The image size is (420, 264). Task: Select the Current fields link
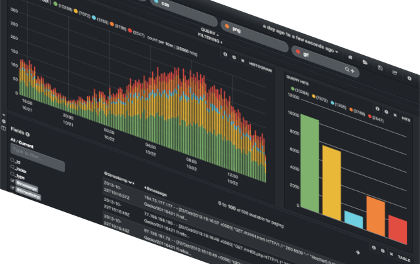click(26, 144)
